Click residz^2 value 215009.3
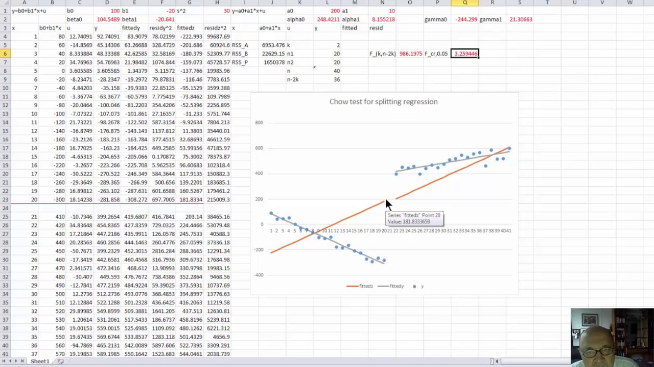Screen dimensions: 654x367 pos(217,200)
